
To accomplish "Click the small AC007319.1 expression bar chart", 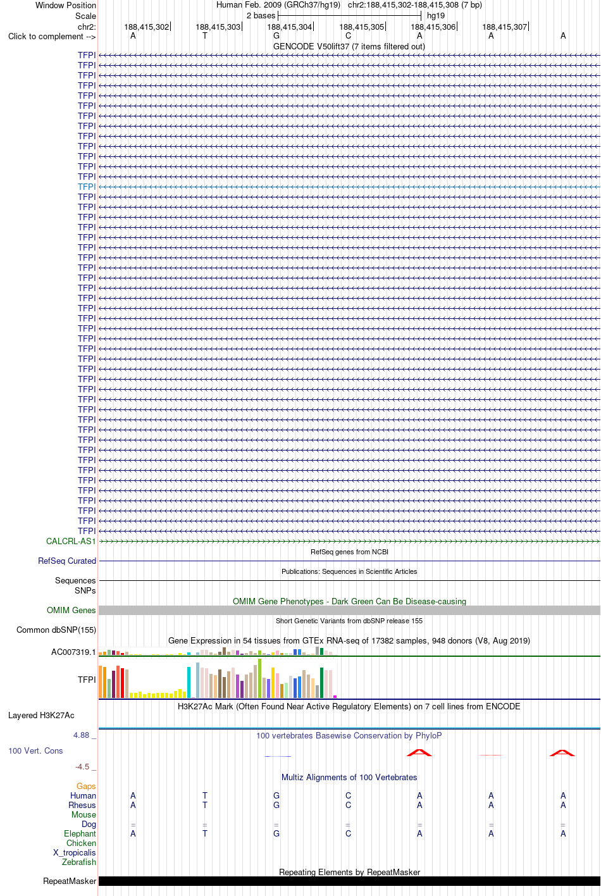I will click(218, 651).
